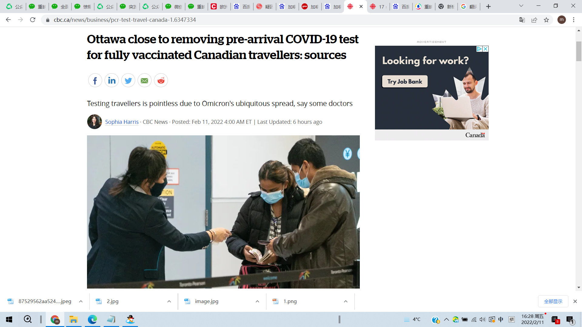Viewport: 582px width, 327px height.
Task: Reload the current page
Action: pos(33,20)
